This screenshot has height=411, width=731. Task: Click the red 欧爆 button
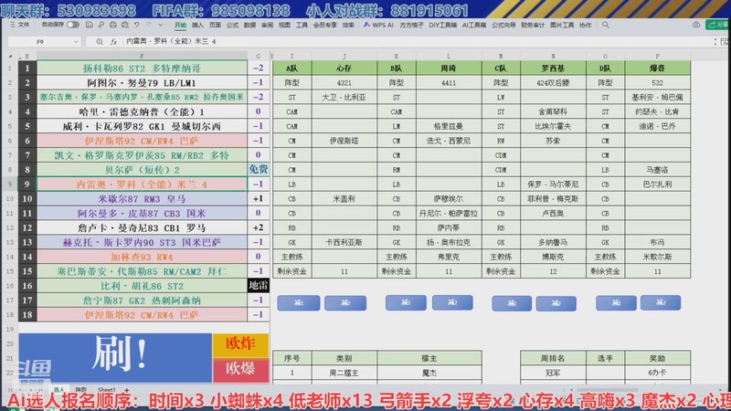point(240,370)
